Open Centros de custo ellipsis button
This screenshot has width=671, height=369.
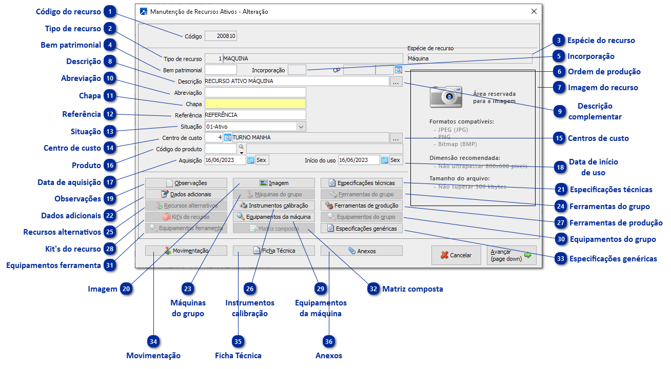397,137
